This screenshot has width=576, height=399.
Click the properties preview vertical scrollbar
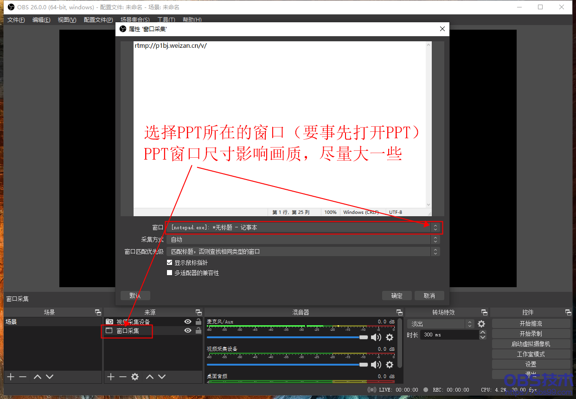[x=429, y=124]
